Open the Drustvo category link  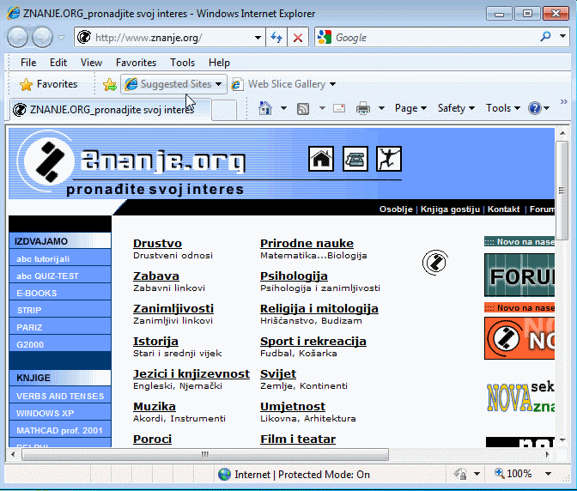point(157,244)
